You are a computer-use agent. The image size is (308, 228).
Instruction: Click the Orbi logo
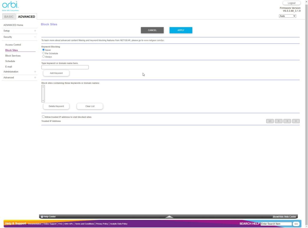pyautogui.click(x=10, y=6)
